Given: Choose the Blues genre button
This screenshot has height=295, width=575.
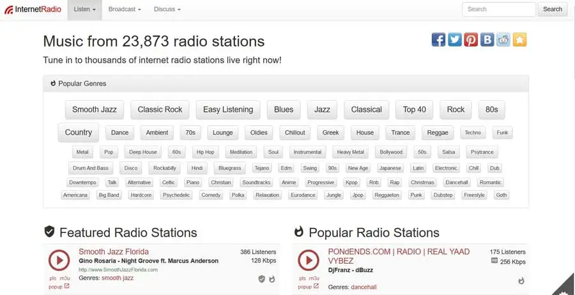Looking at the screenshot, I should (x=284, y=110).
